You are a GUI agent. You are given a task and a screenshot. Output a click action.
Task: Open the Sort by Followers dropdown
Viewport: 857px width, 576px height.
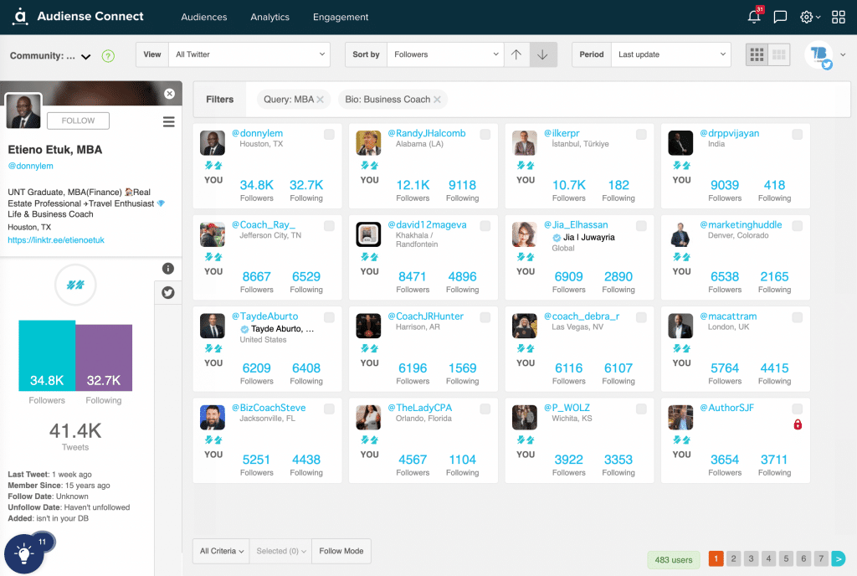tap(444, 54)
